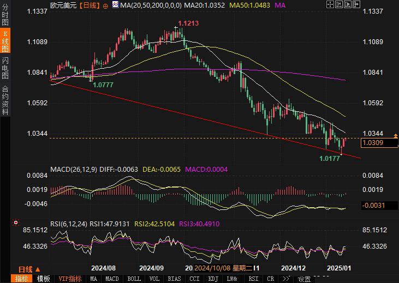Click the fourth icon in the top-right chart toolbar

click(357, 5)
